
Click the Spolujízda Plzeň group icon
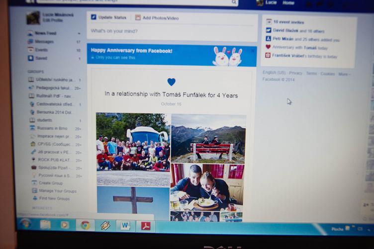click(34, 167)
